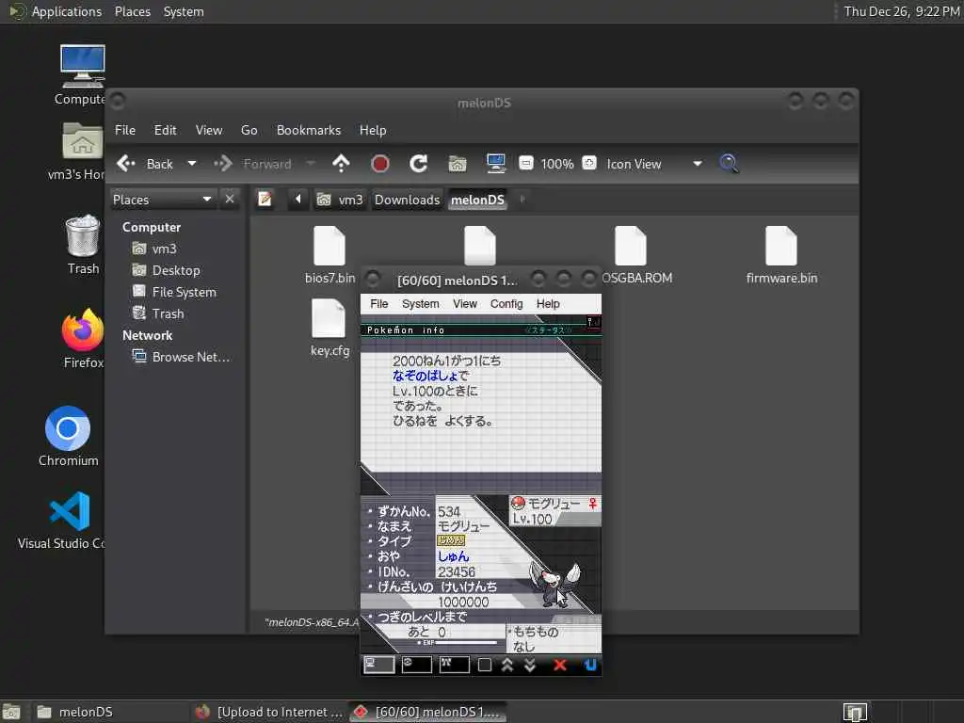Open the Pokémon ribbons page tab icon
Viewport: 964px width, 723px height.
455,665
